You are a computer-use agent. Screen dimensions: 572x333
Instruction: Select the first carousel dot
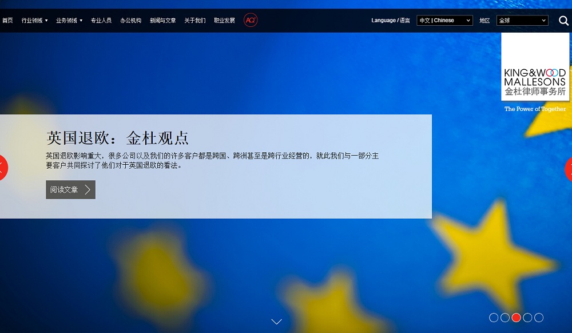[494, 318]
